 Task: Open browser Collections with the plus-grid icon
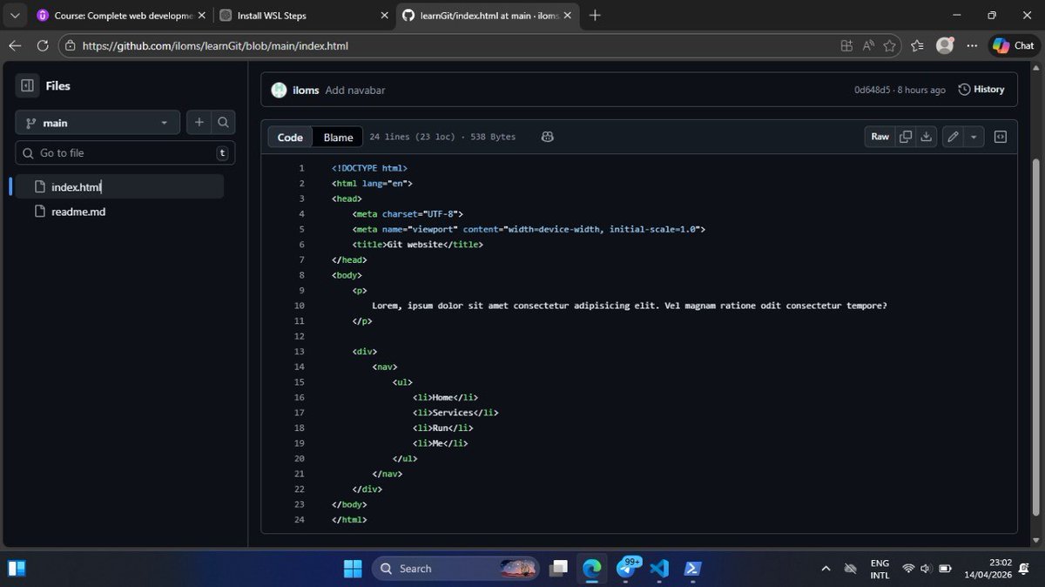(846, 45)
